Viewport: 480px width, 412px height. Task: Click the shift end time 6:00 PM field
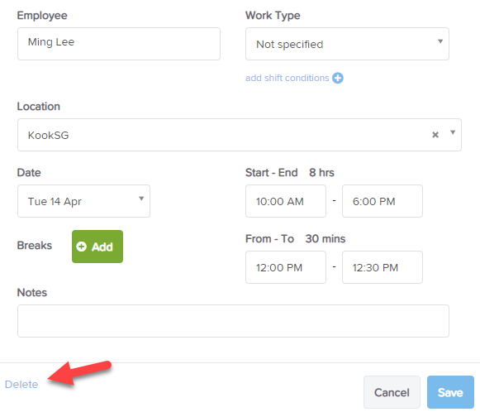pos(383,201)
